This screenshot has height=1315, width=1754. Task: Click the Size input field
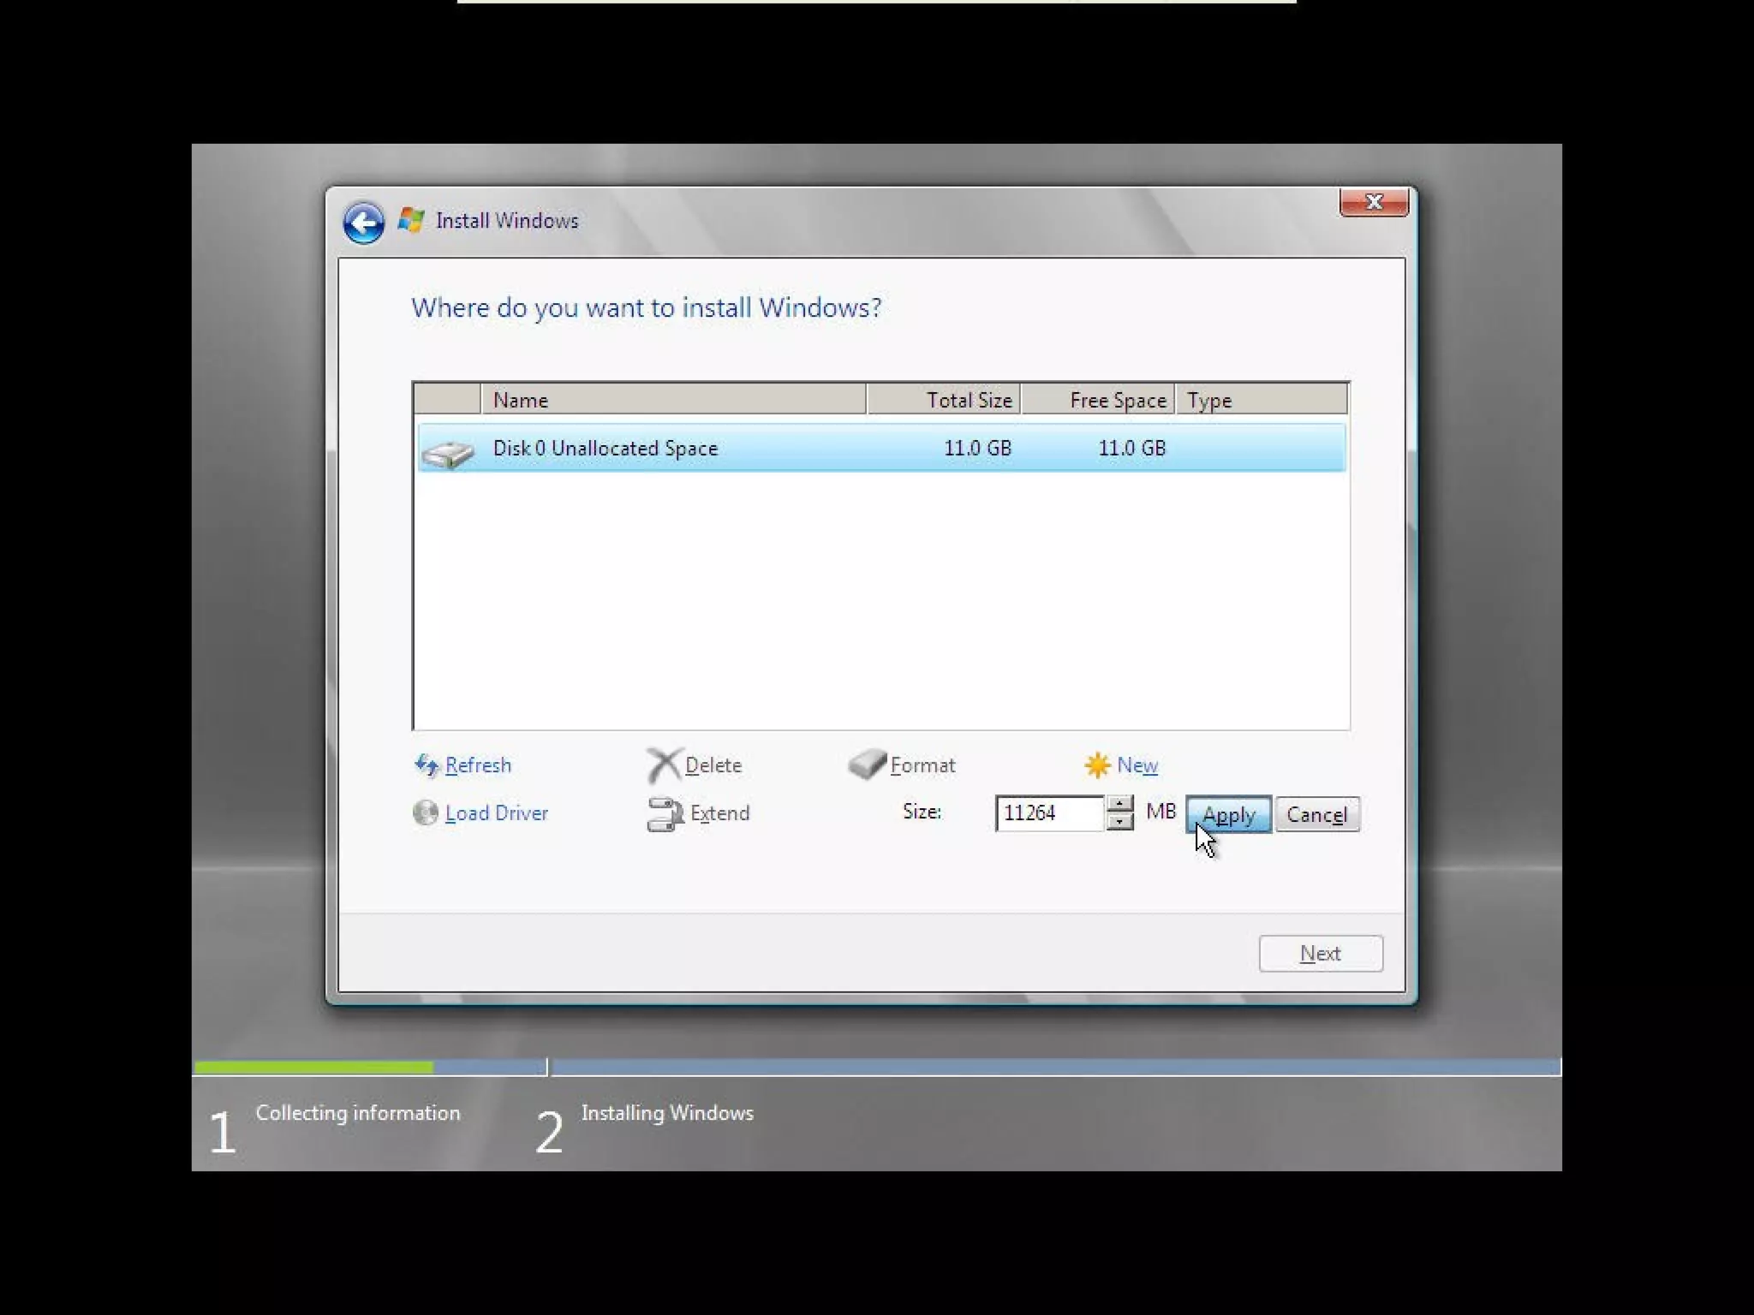click(x=1049, y=812)
